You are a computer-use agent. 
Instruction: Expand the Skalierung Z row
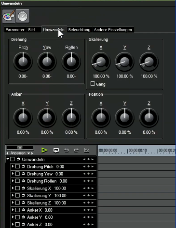click(13, 203)
